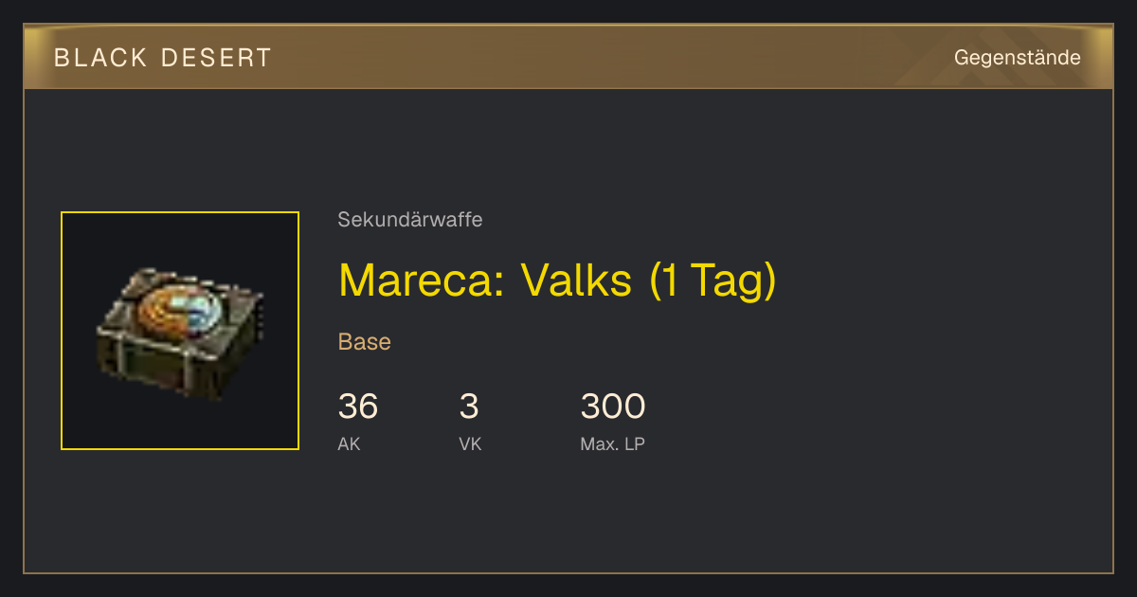Click the word Valks in the title
The height and width of the screenshot is (597, 1137).
(x=576, y=280)
